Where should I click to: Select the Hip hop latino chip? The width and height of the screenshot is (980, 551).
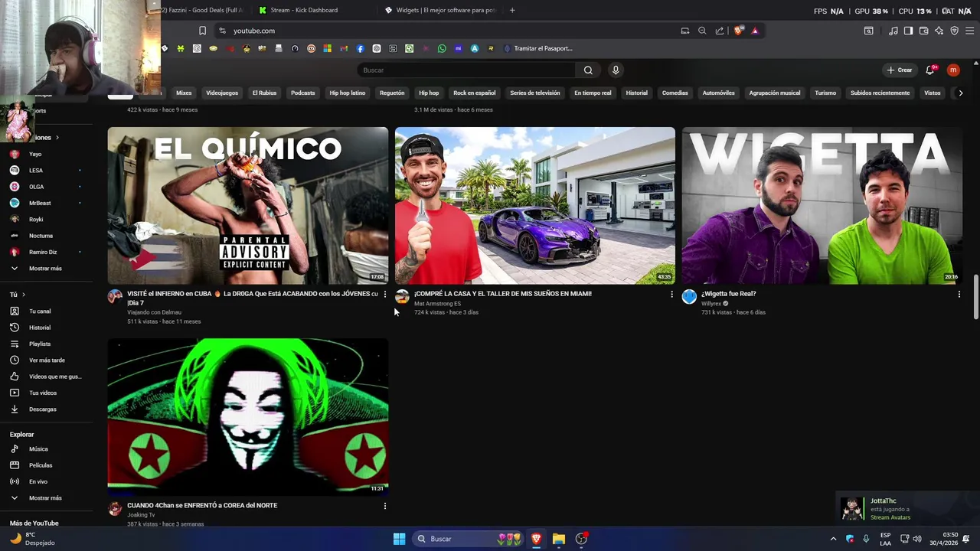[x=348, y=93]
